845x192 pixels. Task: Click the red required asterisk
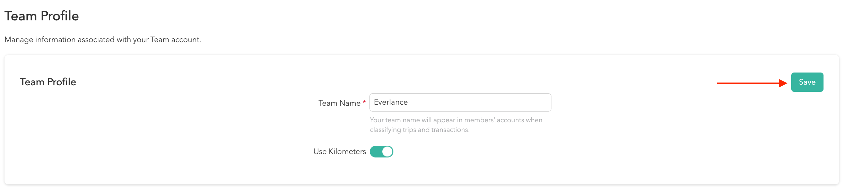364,102
